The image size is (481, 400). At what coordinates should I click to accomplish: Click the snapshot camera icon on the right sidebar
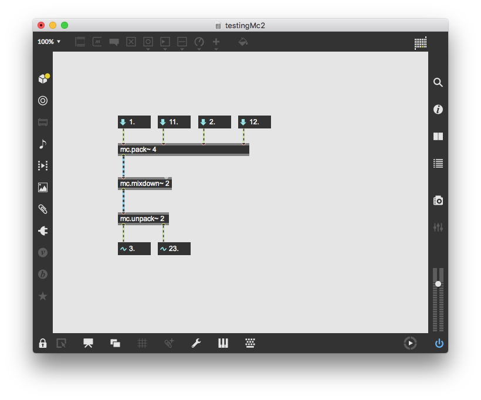point(438,200)
